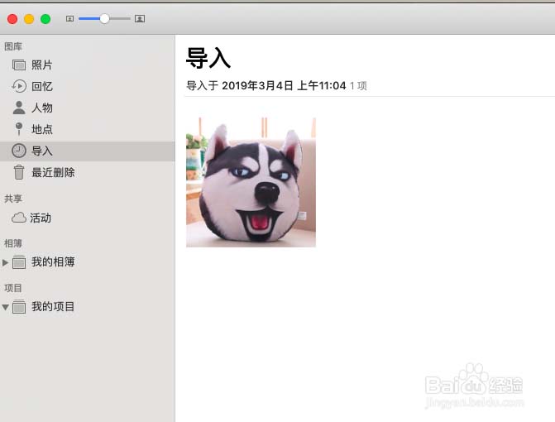Click the large 导入 page title
Screen dimensions: 555x422
tap(208, 58)
